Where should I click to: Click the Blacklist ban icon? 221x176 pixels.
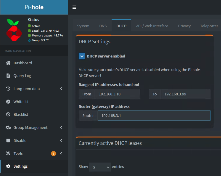click(8, 114)
